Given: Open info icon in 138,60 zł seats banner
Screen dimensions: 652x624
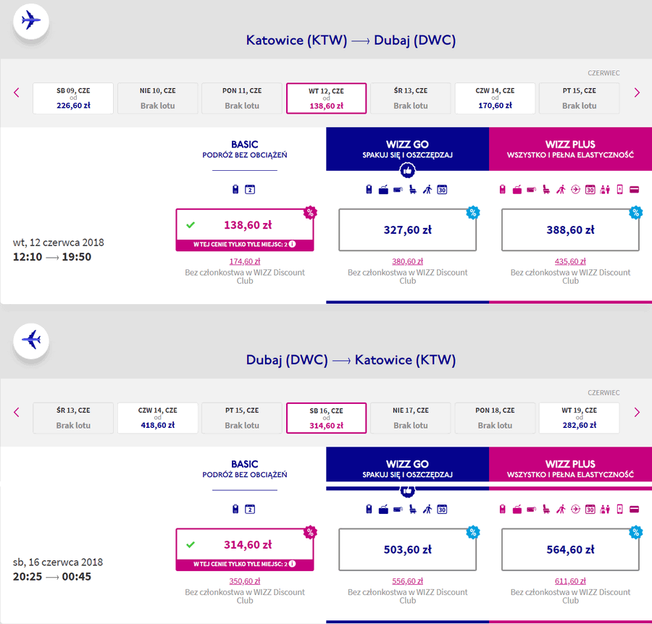Looking at the screenshot, I should pyautogui.click(x=293, y=244).
